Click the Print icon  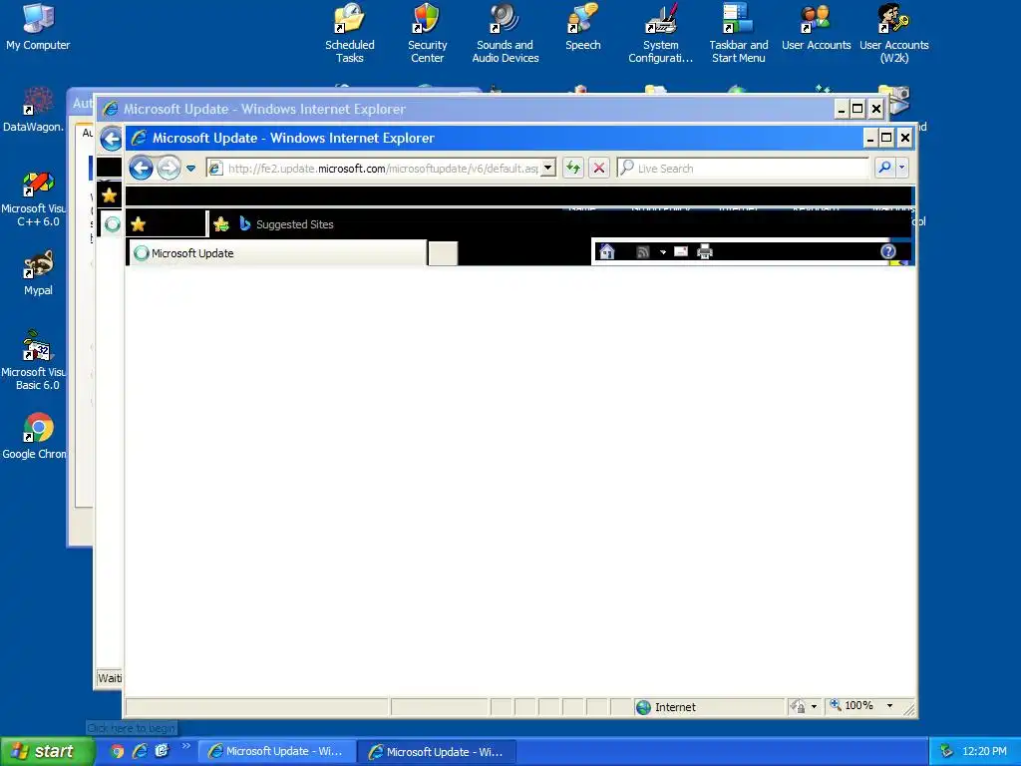[x=705, y=251]
